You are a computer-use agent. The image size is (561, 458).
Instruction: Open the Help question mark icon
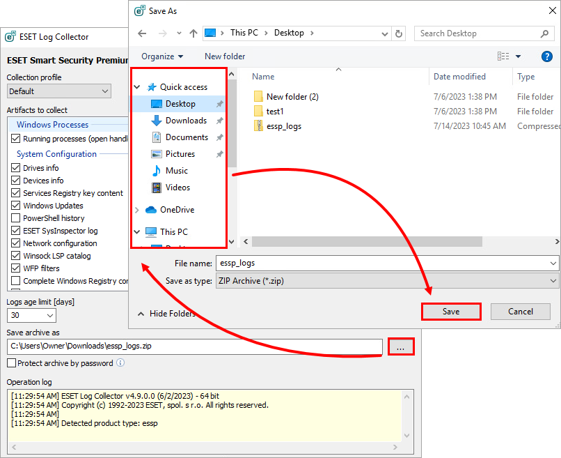point(546,56)
